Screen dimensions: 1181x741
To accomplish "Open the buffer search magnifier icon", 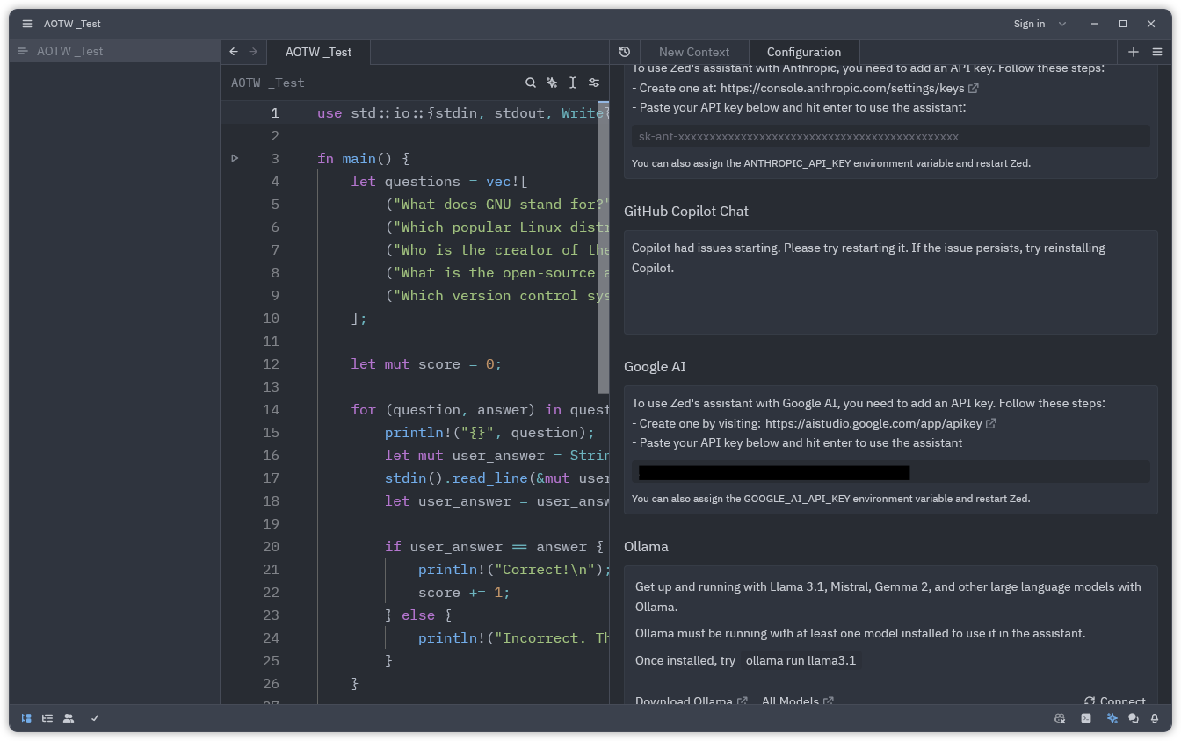I will [x=531, y=82].
